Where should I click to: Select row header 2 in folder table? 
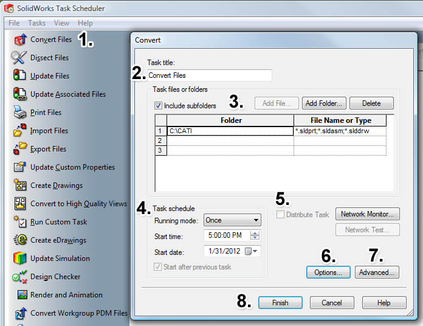click(161, 140)
